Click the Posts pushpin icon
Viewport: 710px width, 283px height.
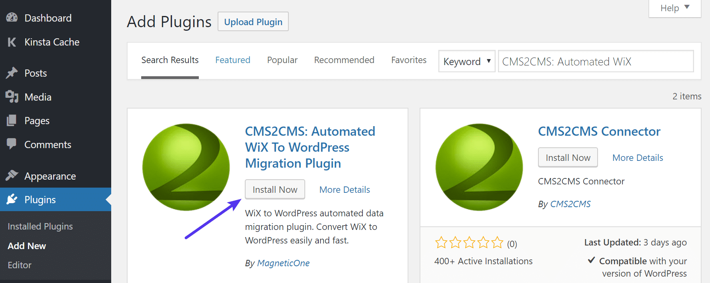pyautogui.click(x=12, y=73)
